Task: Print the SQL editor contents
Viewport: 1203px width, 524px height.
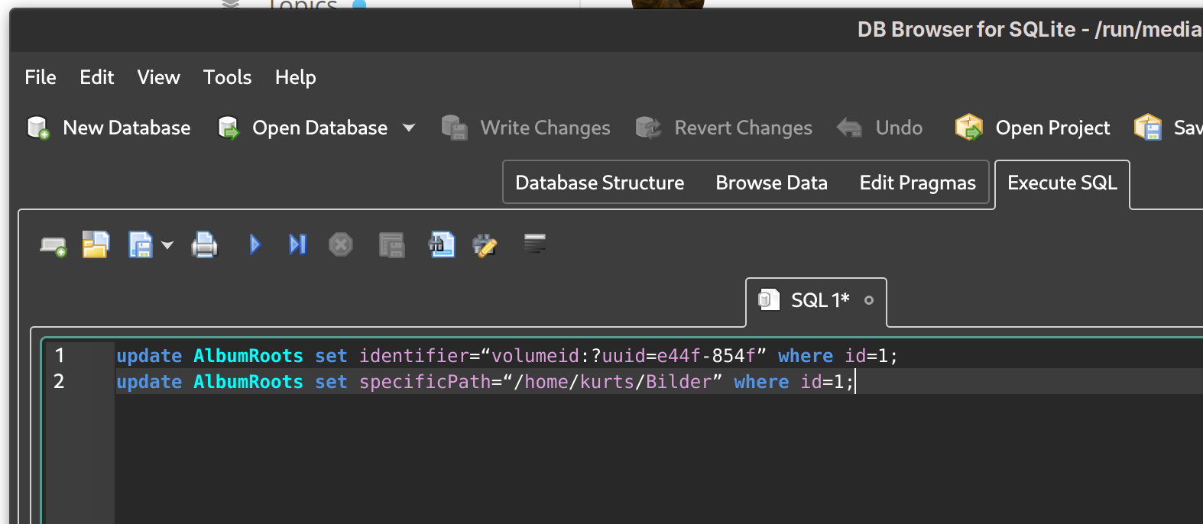Action: point(204,245)
